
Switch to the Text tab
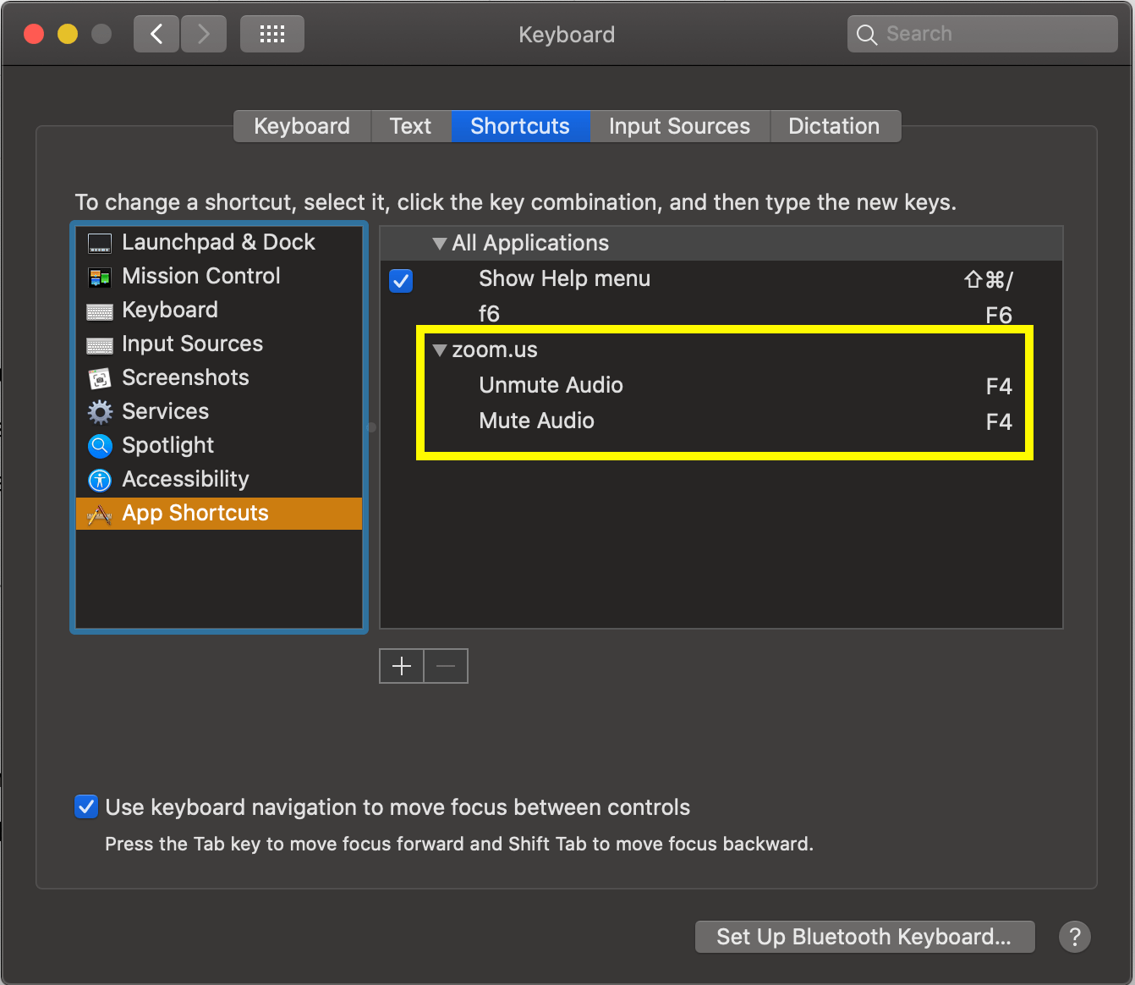(x=410, y=126)
